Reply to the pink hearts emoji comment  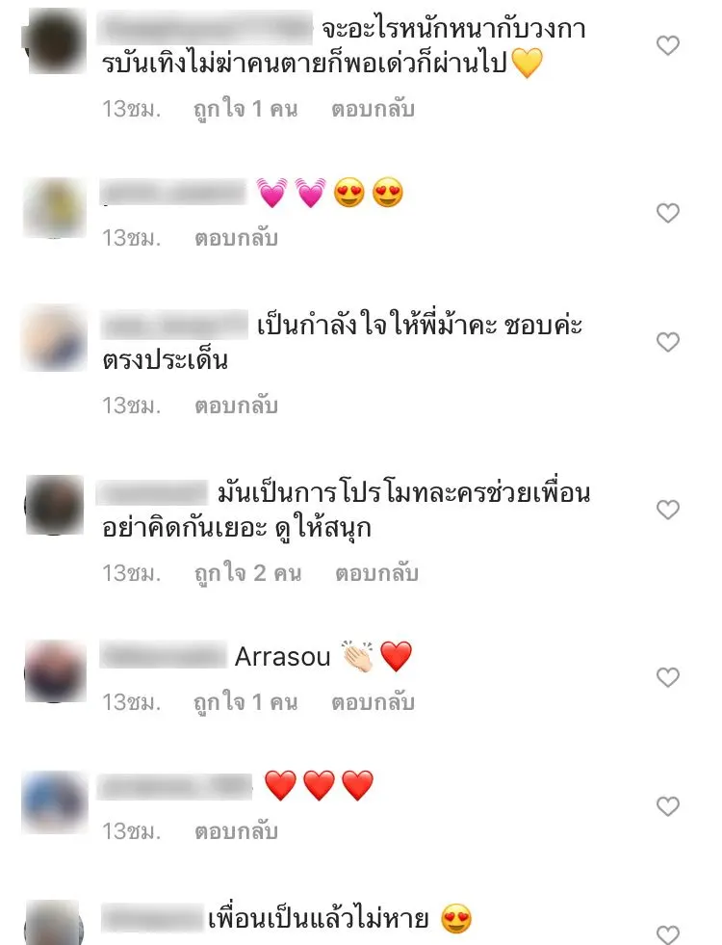coord(236,238)
